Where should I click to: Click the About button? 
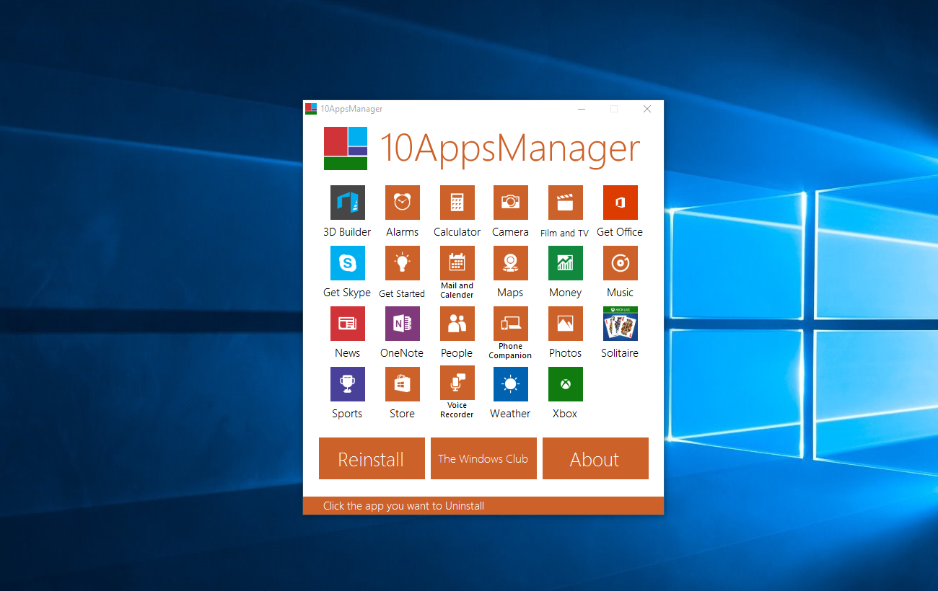pos(595,458)
